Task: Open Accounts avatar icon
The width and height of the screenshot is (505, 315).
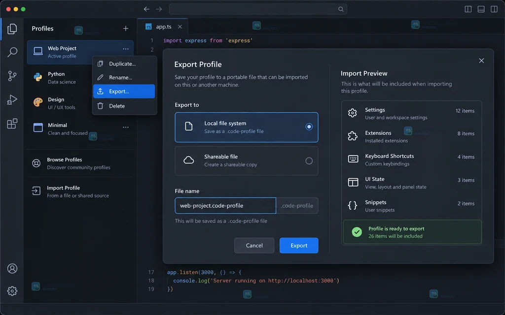Action: click(x=12, y=268)
